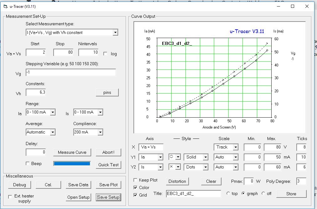Enable Ext. heater supply checkbox
This screenshot has width=317, height=209.
pos(10,197)
